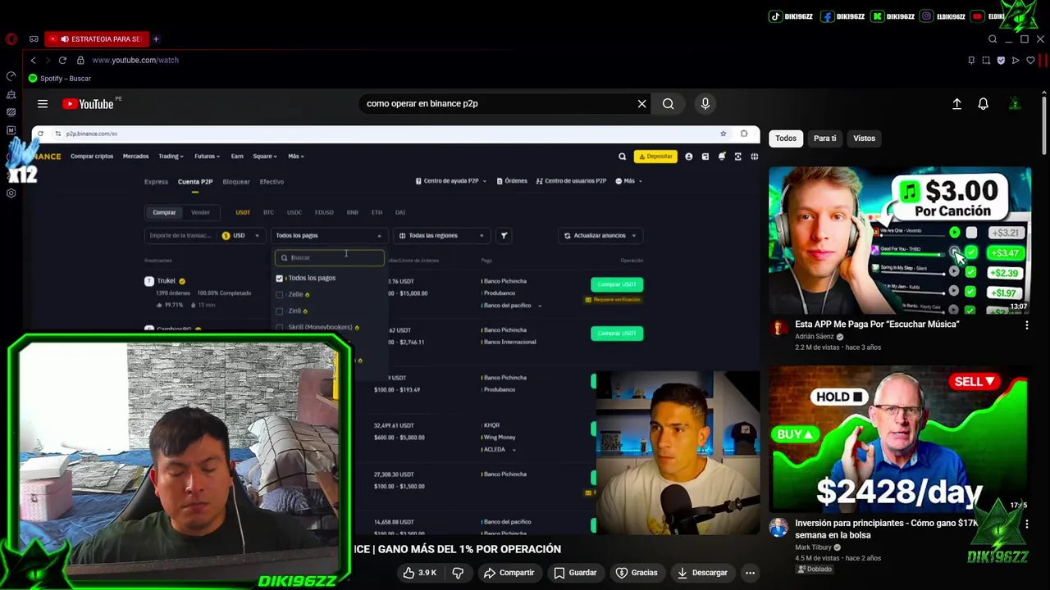Click the Gracias button
The width and height of the screenshot is (1050, 590).
coord(637,573)
